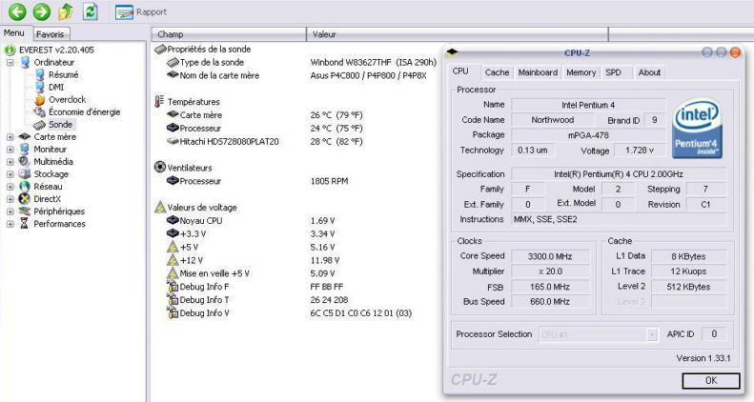Click the Refresh toolbar icon

90,11
